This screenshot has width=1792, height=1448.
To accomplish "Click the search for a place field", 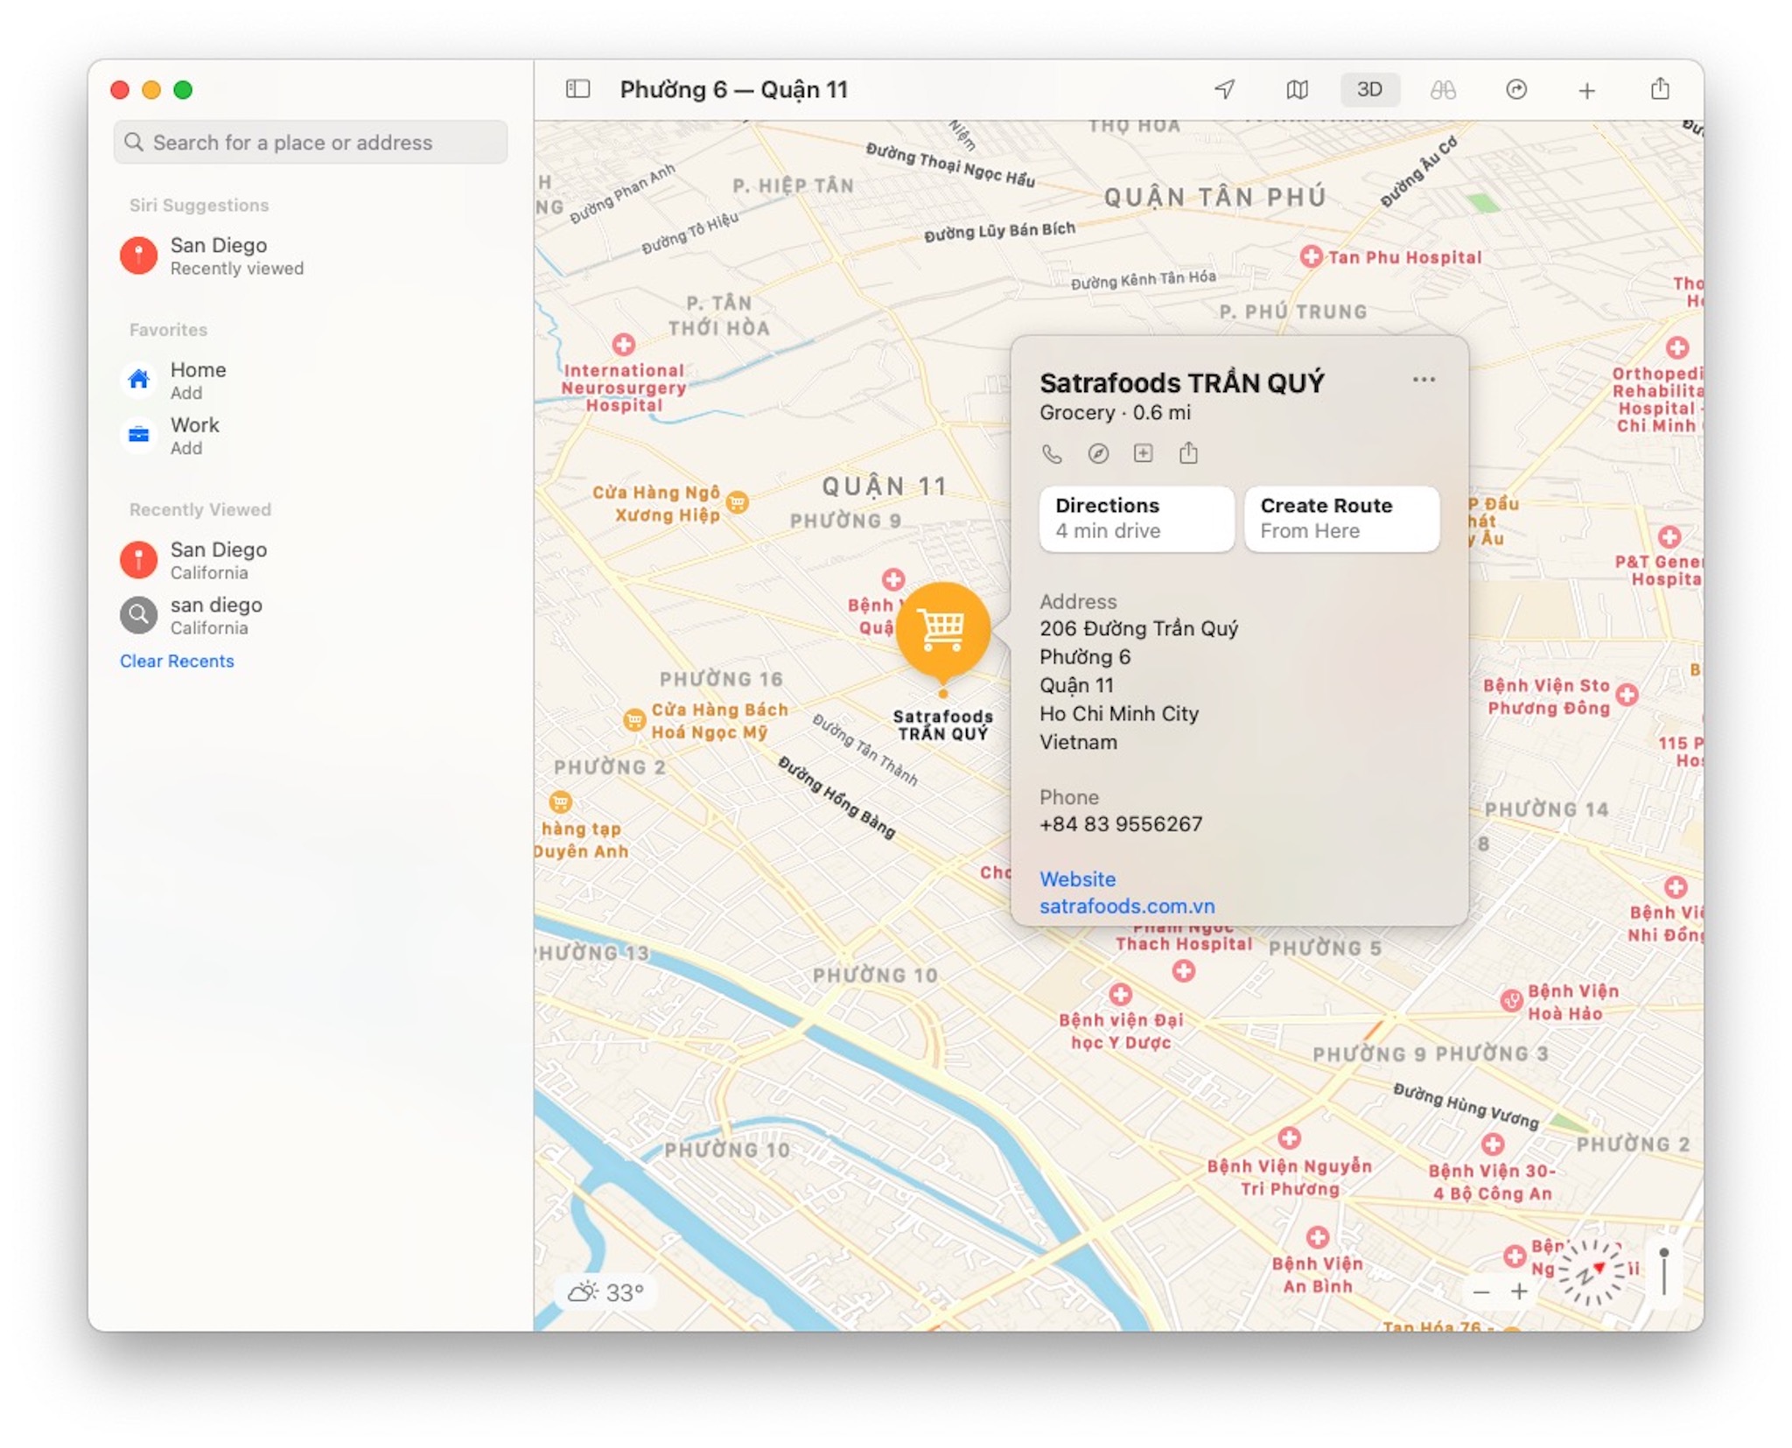I will pyautogui.click(x=311, y=142).
